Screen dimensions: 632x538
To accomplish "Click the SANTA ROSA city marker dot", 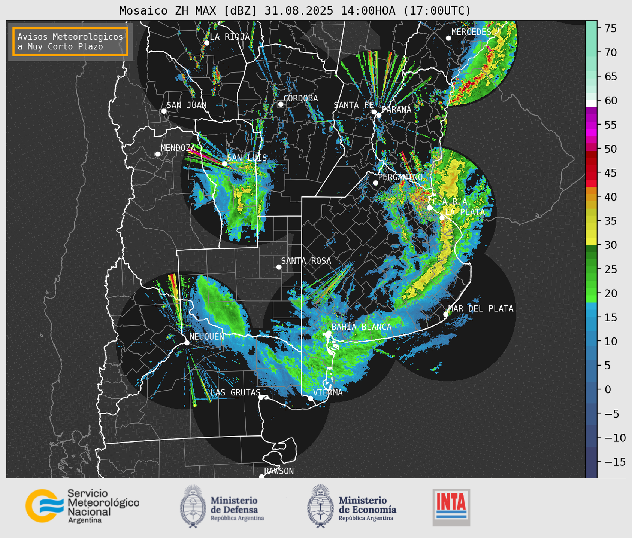I will (279, 267).
